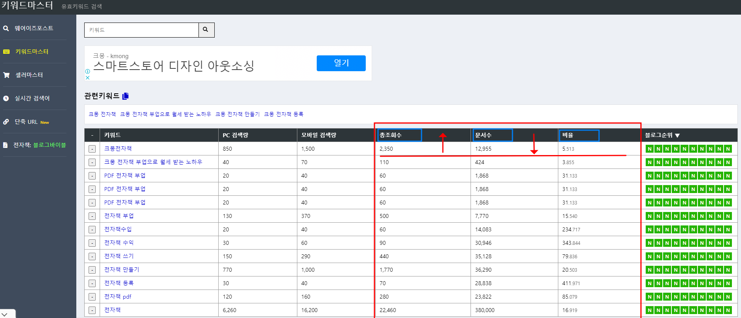Open 웨어이즈포스트 menu item
741x318 pixels.
click(34, 28)
